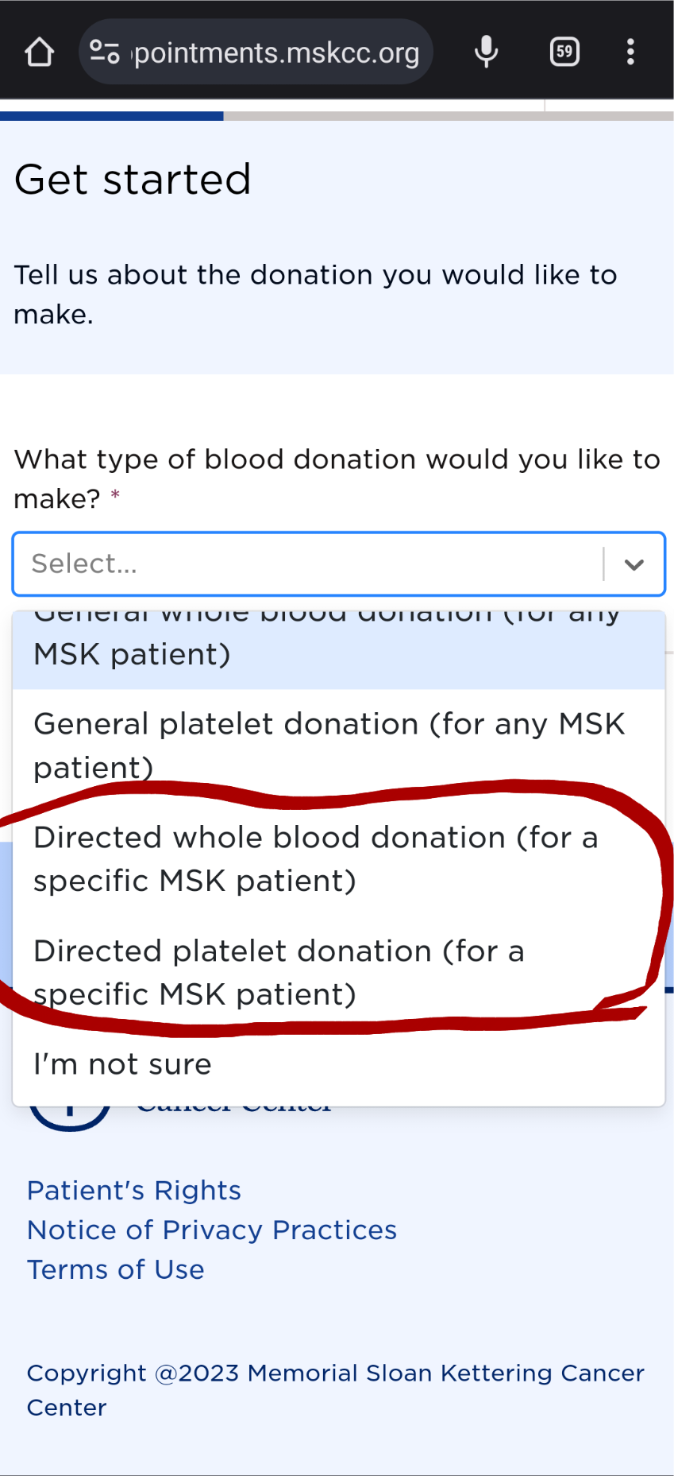
Task: Collapse the dropdown using the chevron arrow
Action: pyautogui.click(x=634, y=564)
